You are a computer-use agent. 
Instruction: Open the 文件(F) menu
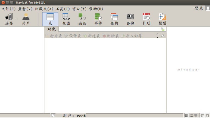[9, 9]
